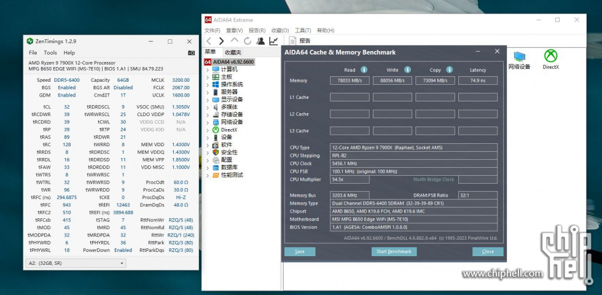Viewport: 602px width, 295px height.
Task: Expand the 网络设备 tree node arrow
Action: (x=208, y=122)
